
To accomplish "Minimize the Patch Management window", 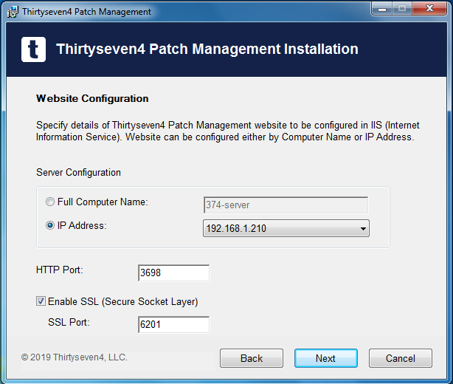I will (x=382, y=9).
